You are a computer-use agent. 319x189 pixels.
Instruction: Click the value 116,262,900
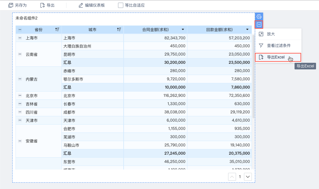174,95
